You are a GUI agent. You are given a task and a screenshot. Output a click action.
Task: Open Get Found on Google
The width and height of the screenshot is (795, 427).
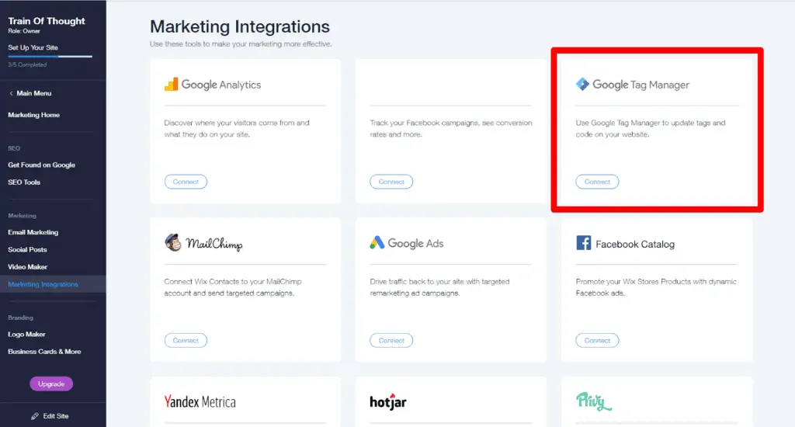pyautogui.click(x=42, y=165)
